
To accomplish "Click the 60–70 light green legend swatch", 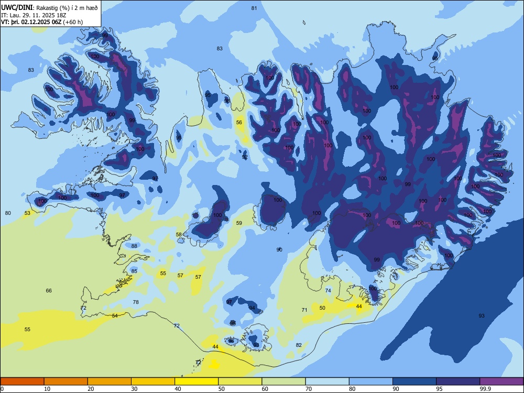I will (x=283, y=381).
